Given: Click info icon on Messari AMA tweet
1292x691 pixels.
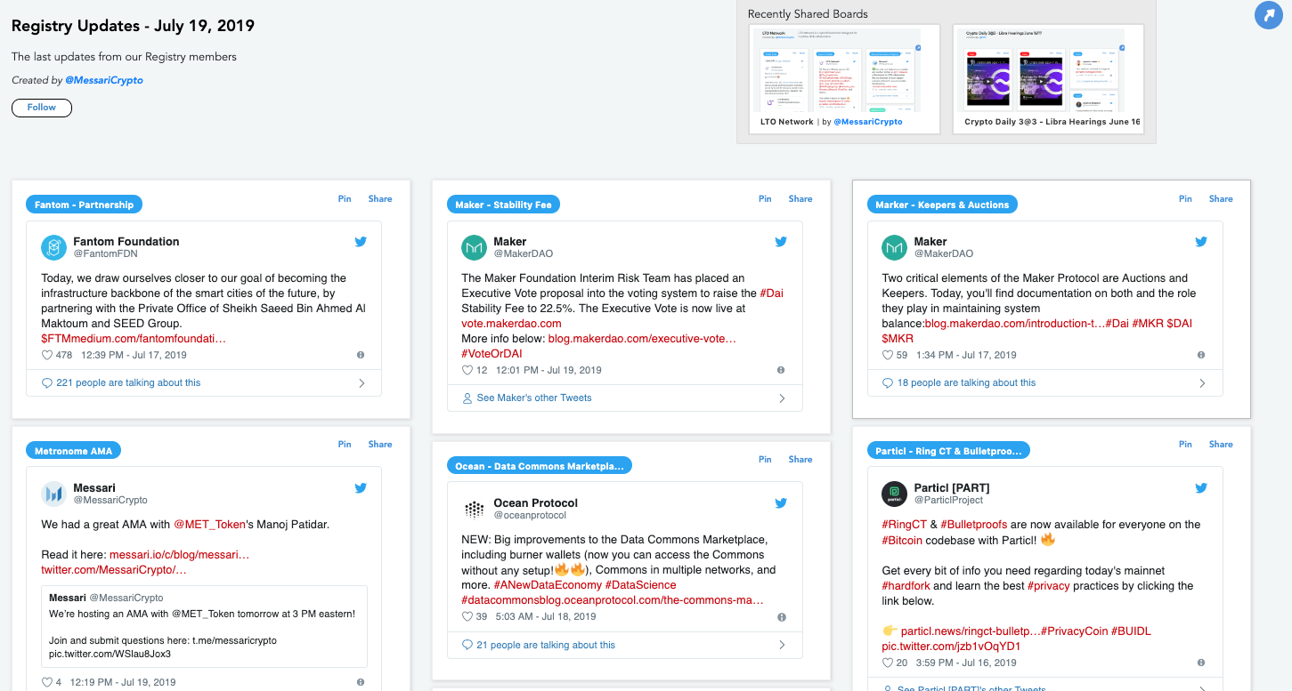Looking at the screenshot, I should (x=361, y=682).
